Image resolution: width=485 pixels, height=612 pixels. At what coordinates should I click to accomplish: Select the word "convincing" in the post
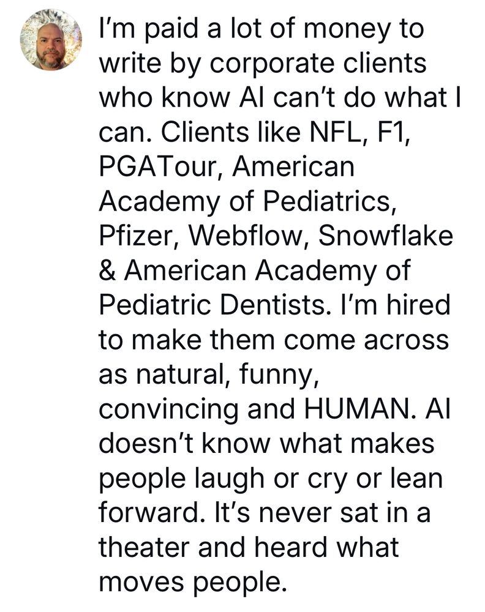point(168,410)
